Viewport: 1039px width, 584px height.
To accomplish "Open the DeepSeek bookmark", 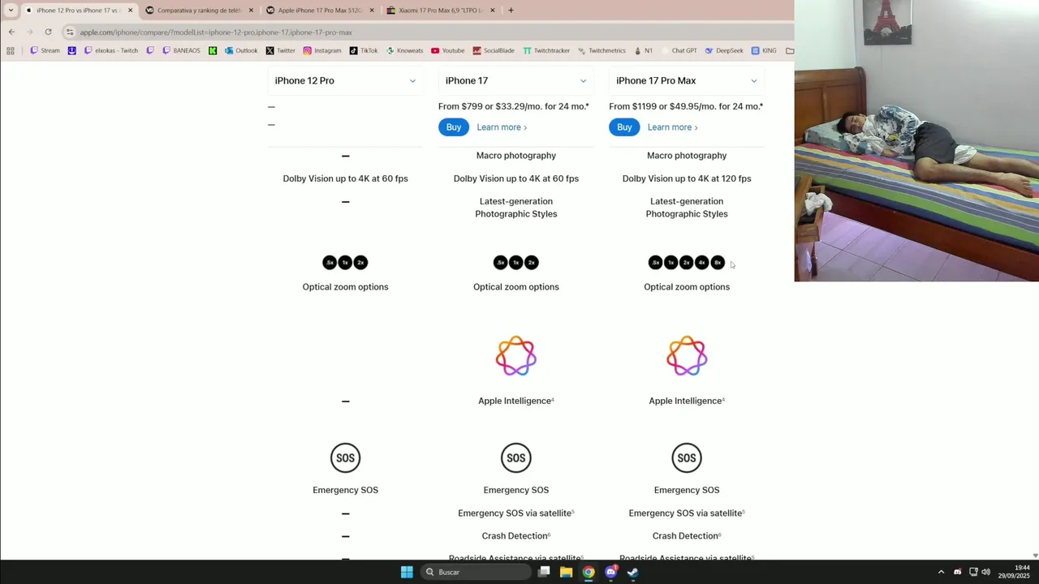I will [724, 50].
